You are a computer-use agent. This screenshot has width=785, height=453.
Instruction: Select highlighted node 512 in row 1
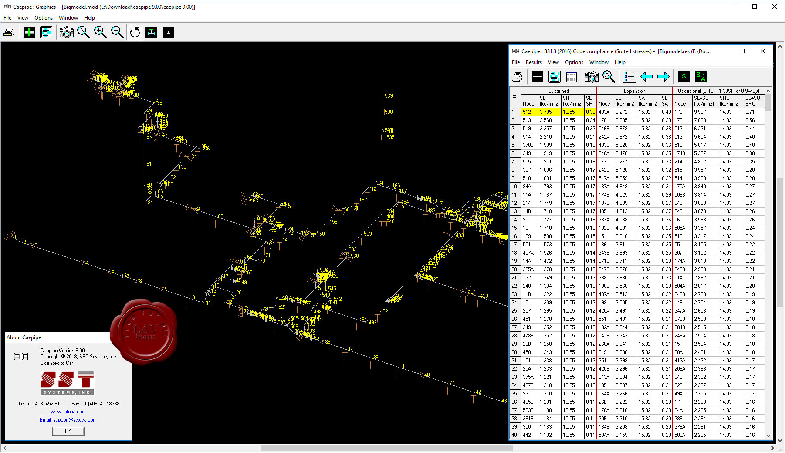(x=530, y=112)
